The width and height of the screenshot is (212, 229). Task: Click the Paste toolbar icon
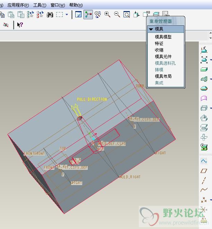(x=11, y=15)
